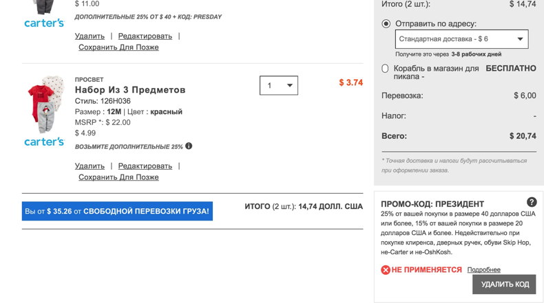Open the quantity dropdown for Набор Из 3 Предметов
Screen dimensions: 544x303
[x=279, y=85]
